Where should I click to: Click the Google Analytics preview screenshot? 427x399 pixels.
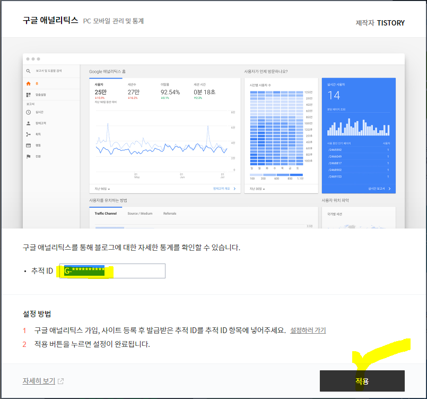213,141
